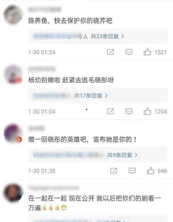Expand the 共9条回复 reply thread

pyautogui.click(x=122, y=155)
